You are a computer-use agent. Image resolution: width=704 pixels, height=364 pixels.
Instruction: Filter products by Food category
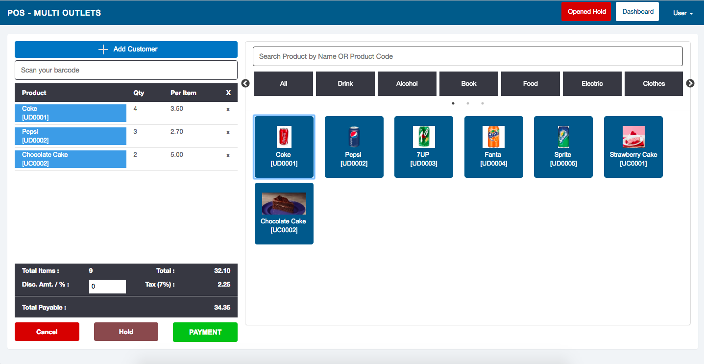point(531,84)
